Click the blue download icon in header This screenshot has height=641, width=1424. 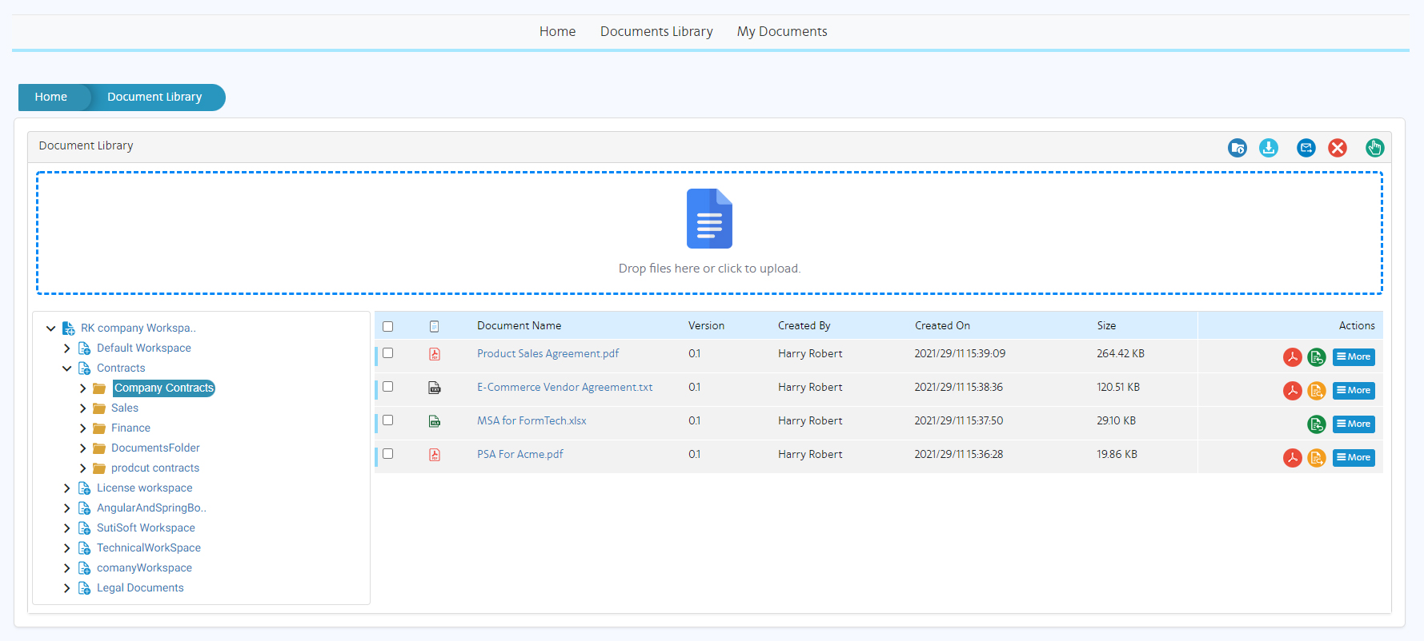coord(1269,148)
